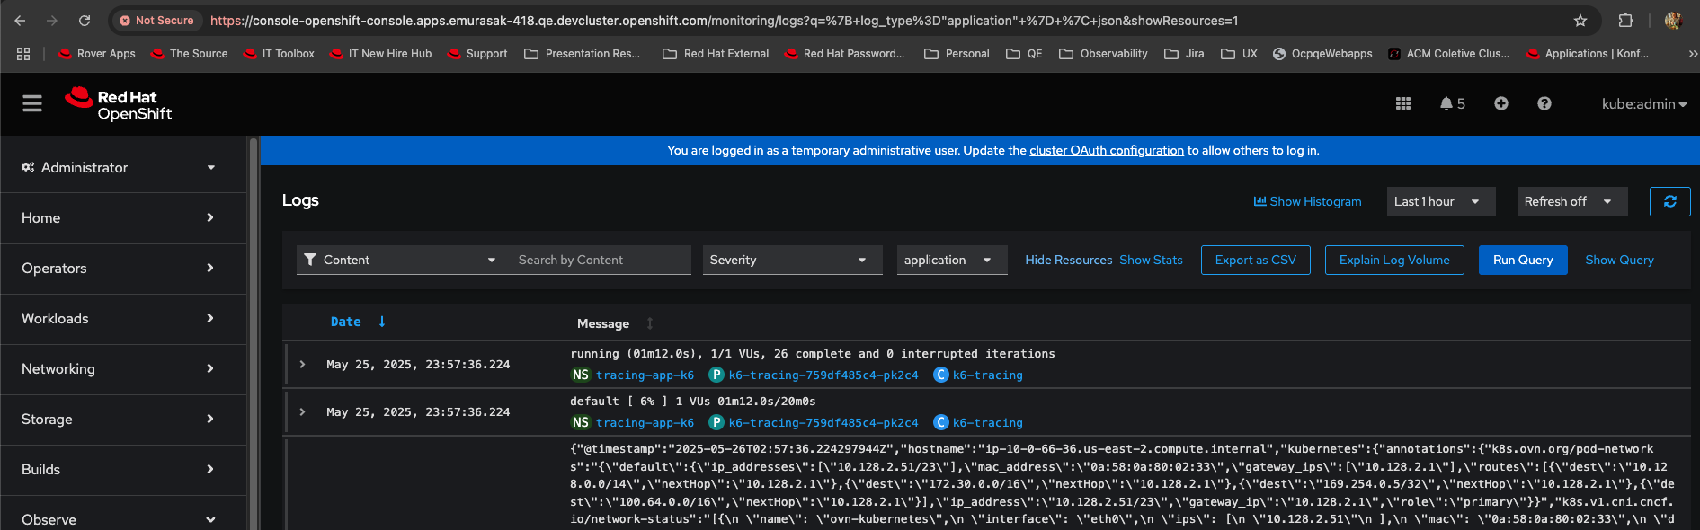Click the Run Query button
Viewport: 1700px width, 530px height.
coord(1522,261)
